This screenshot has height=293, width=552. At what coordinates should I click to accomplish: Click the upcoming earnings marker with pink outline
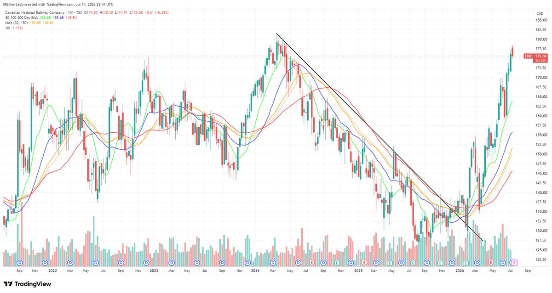pos(514,262)
